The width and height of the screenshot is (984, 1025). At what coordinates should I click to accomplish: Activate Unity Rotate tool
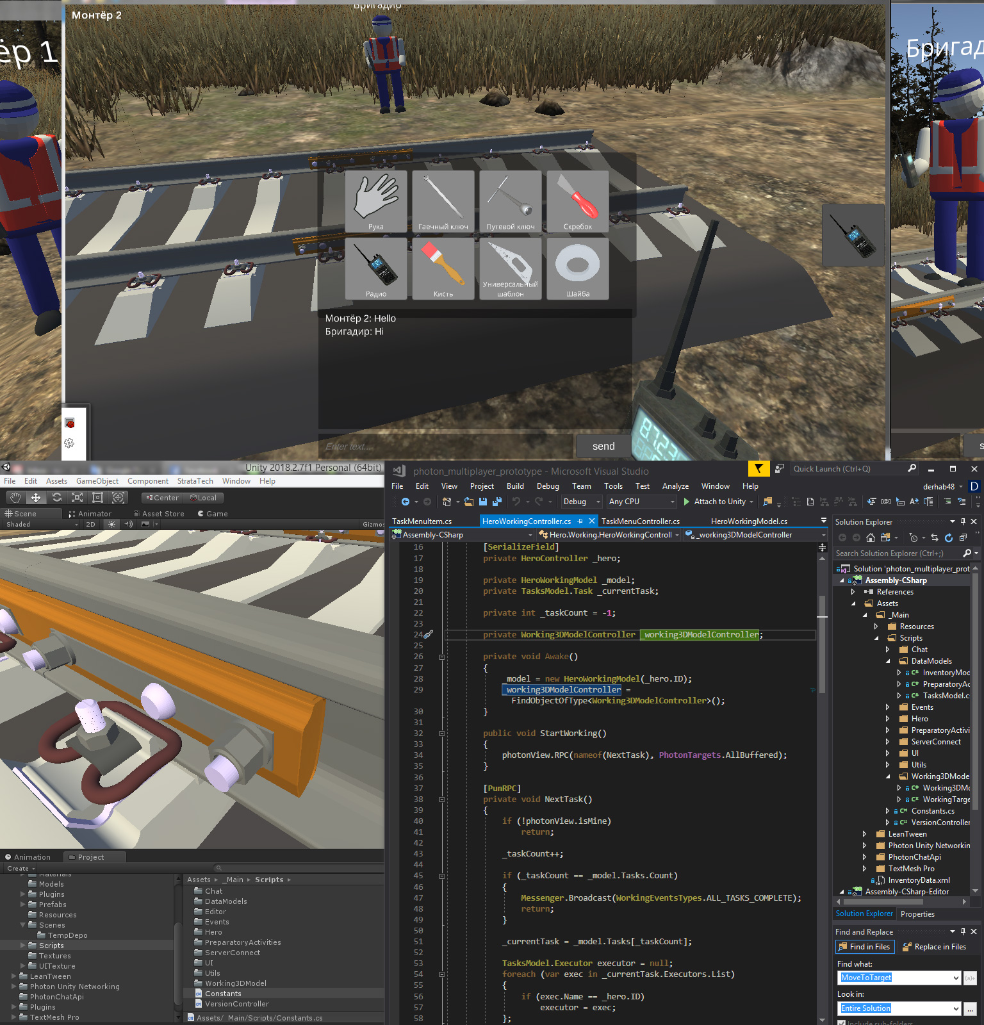click(x=57, y=498)
